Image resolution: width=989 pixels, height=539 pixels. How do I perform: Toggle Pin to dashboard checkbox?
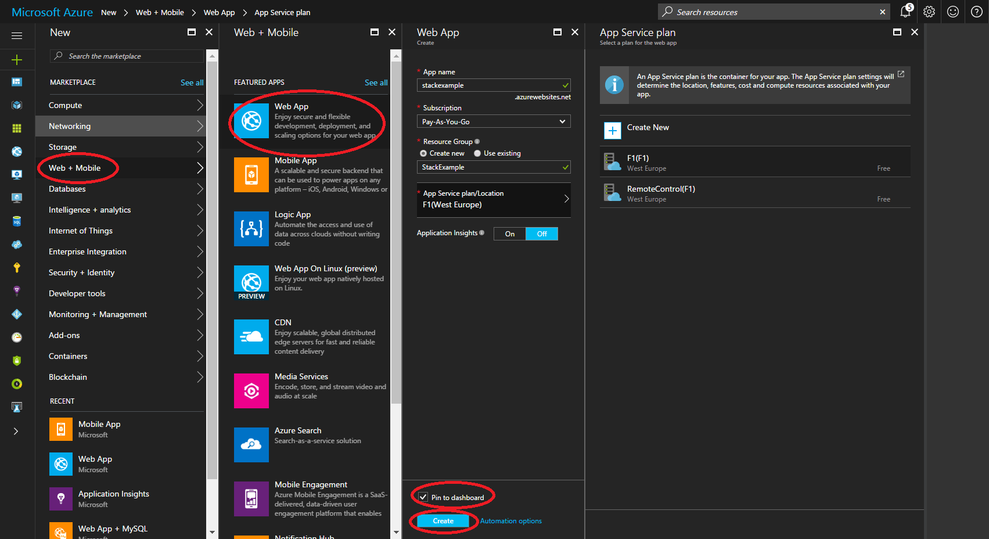coord(423,497)
